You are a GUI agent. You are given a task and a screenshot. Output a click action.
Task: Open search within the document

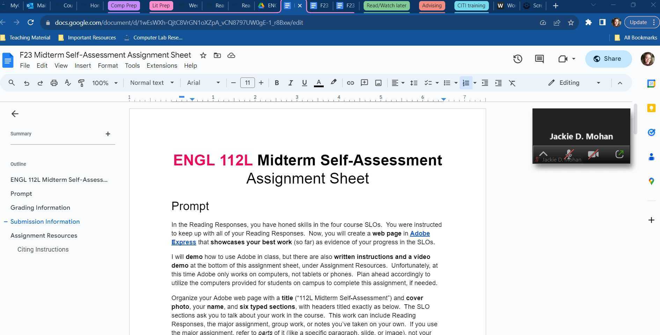point(12,83)
